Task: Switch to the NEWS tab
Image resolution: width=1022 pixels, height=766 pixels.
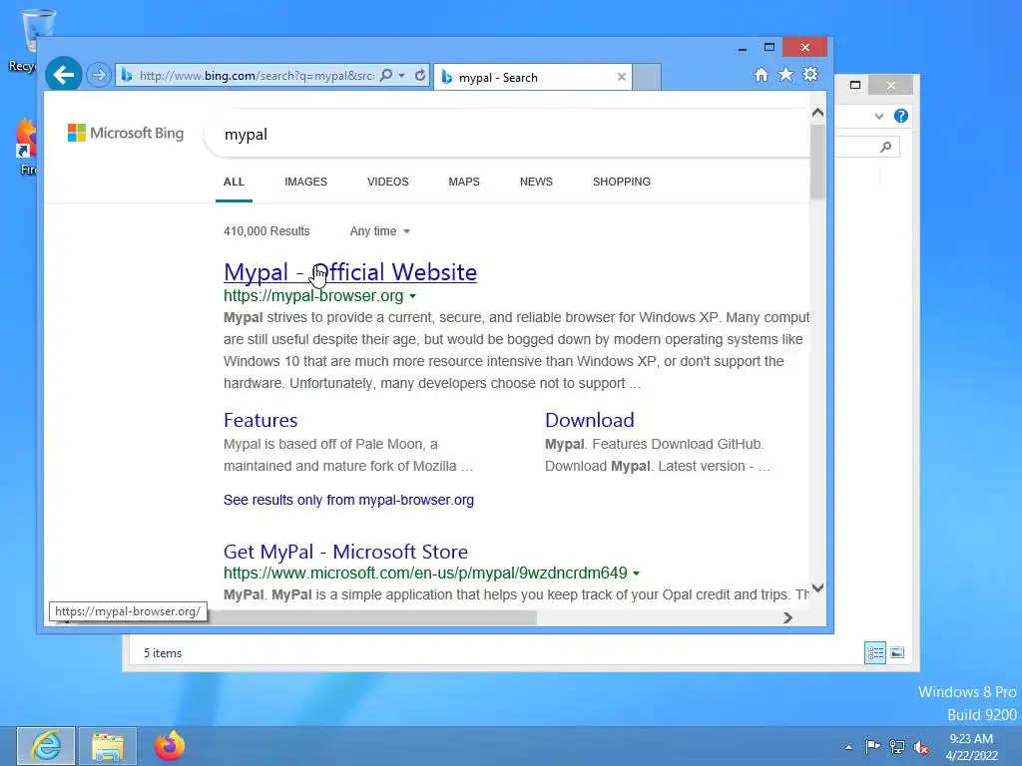Action: [536, 182]
